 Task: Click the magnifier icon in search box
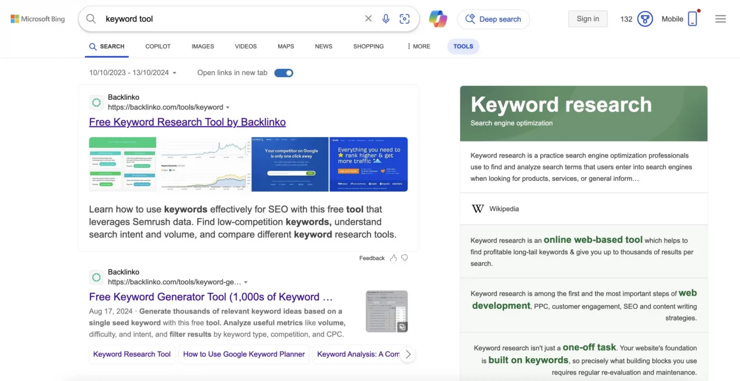click(x=91, y=19)
